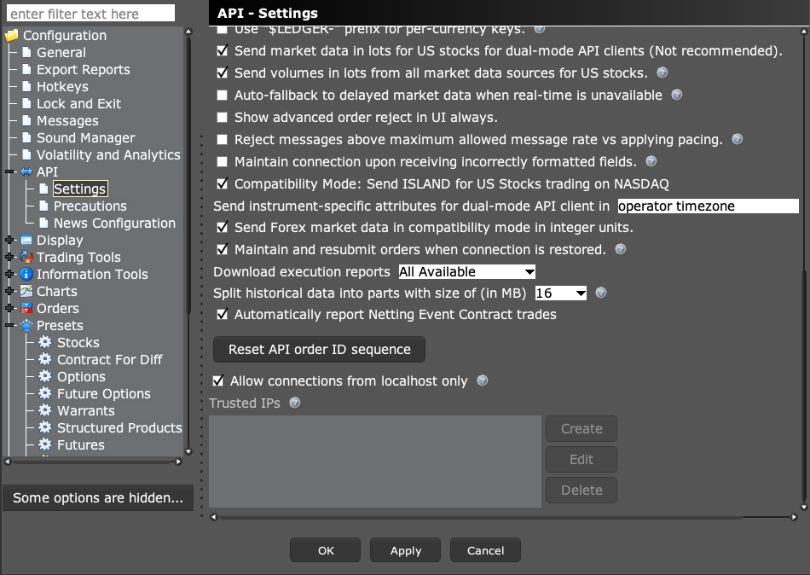The image size is (810, 575).
Task: Click help icon next to Maintain connection option
Action: click(x=651, y=161)
